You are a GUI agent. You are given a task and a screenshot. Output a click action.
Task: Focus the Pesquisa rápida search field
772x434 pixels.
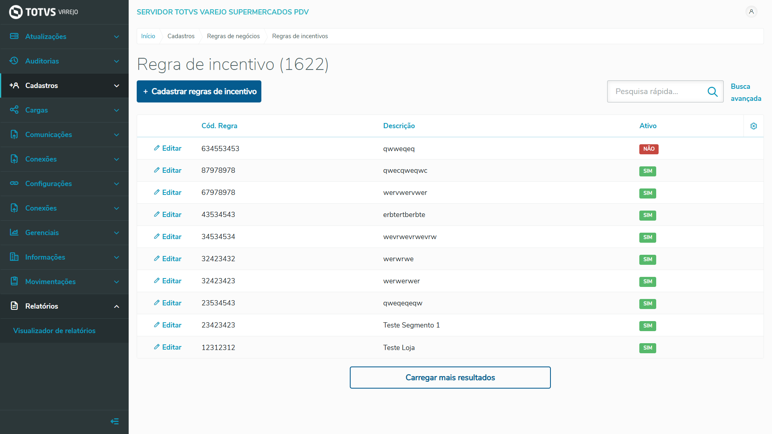tap(657, 92)
